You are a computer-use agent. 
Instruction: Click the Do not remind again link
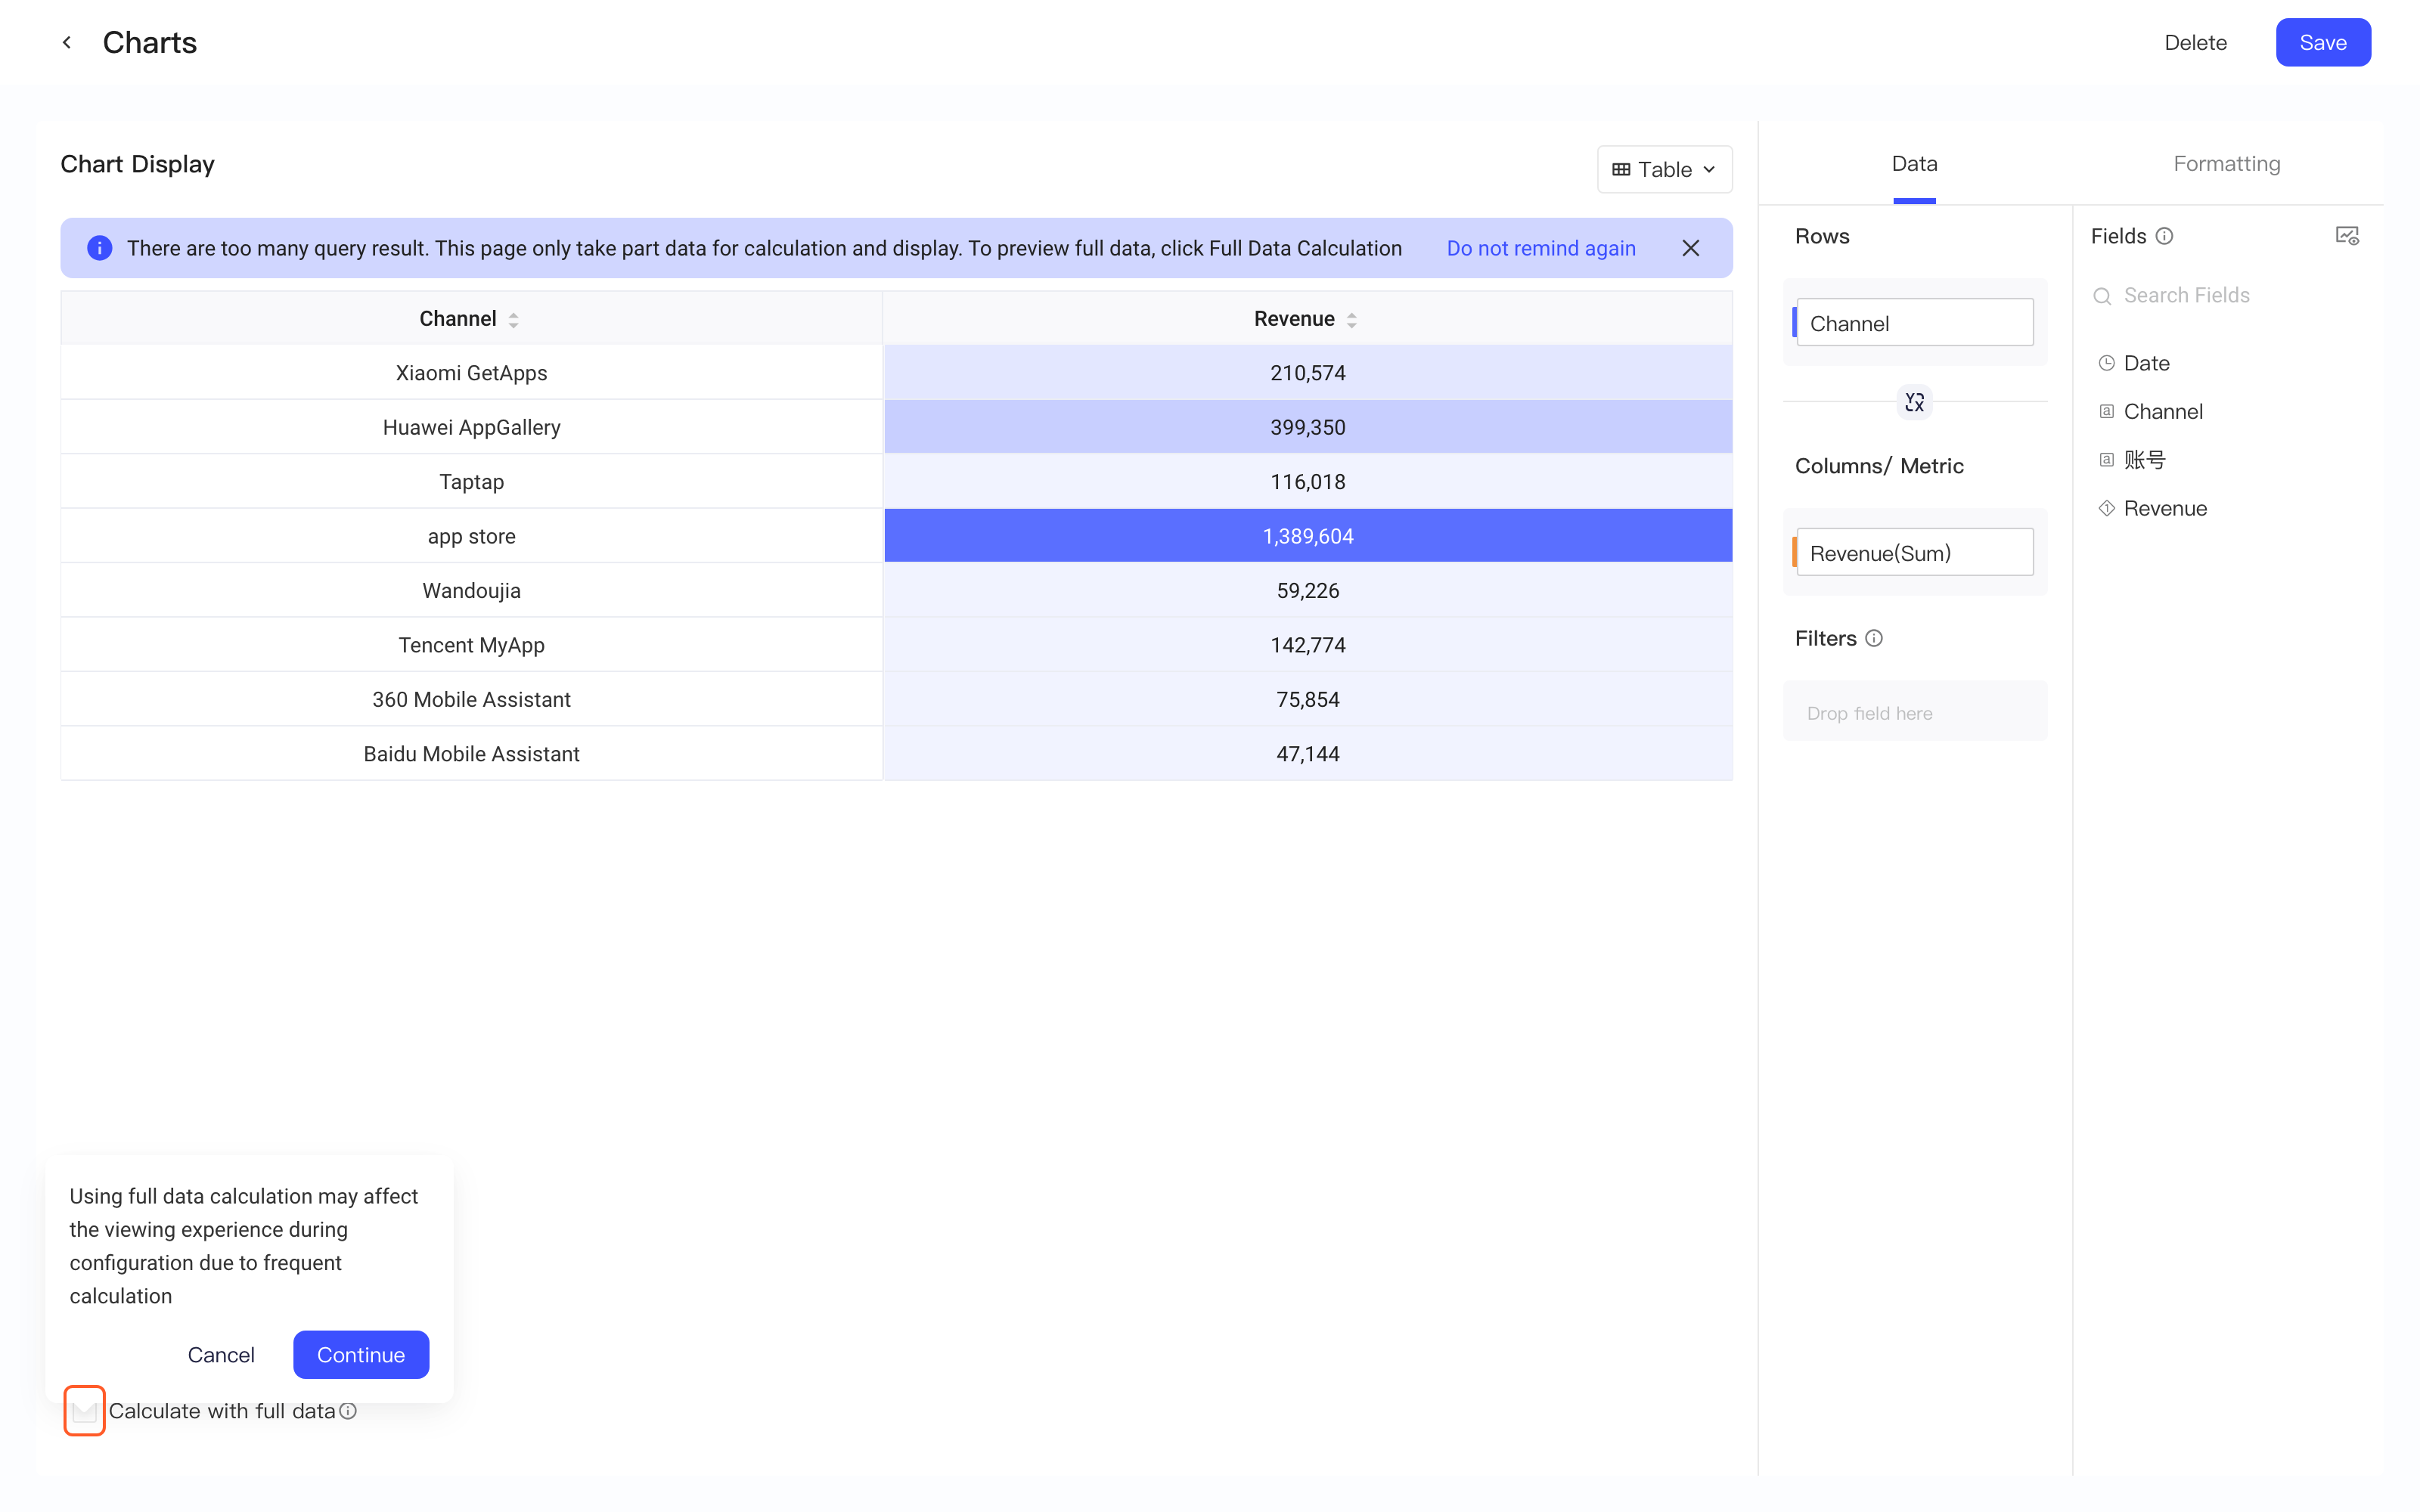[1540, 248]
